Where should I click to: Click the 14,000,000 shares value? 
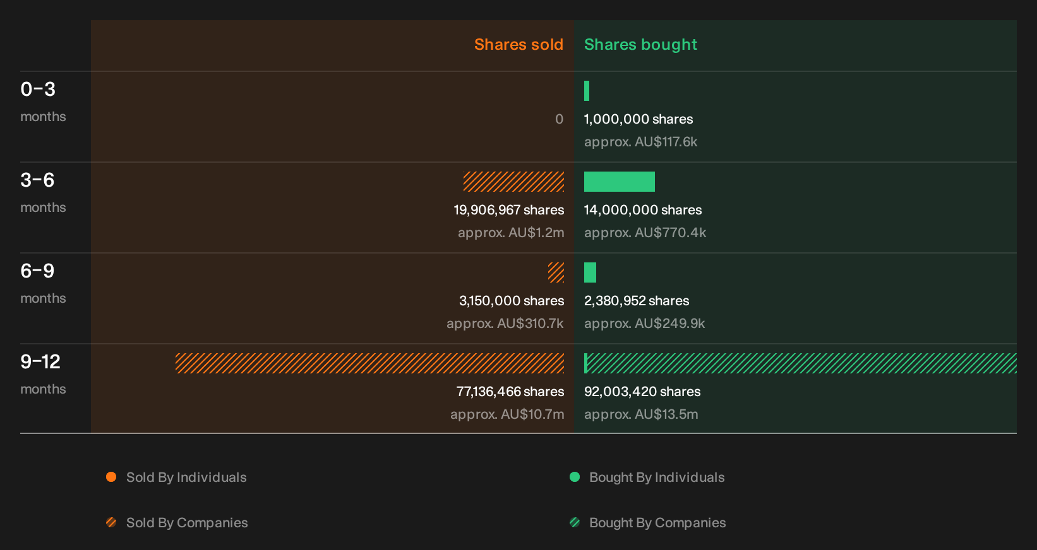click(x=643, y=210)
